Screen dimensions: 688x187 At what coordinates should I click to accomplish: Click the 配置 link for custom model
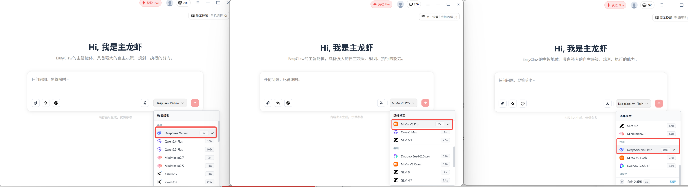673,182
